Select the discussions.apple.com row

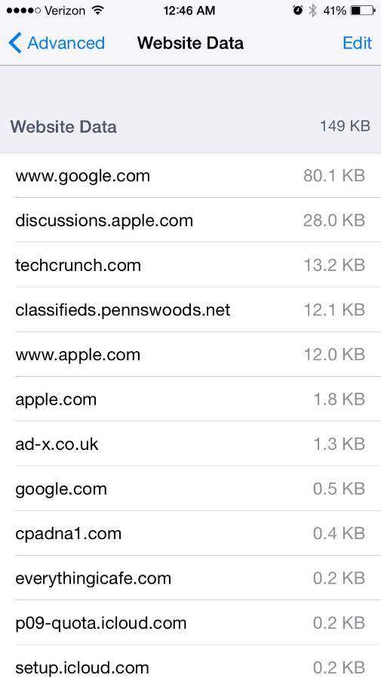[x=190, y=220]
